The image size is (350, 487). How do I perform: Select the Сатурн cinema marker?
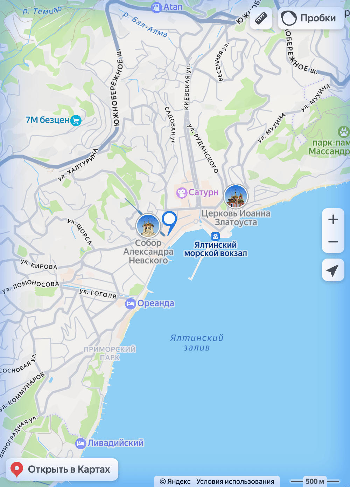click(182, 193)
